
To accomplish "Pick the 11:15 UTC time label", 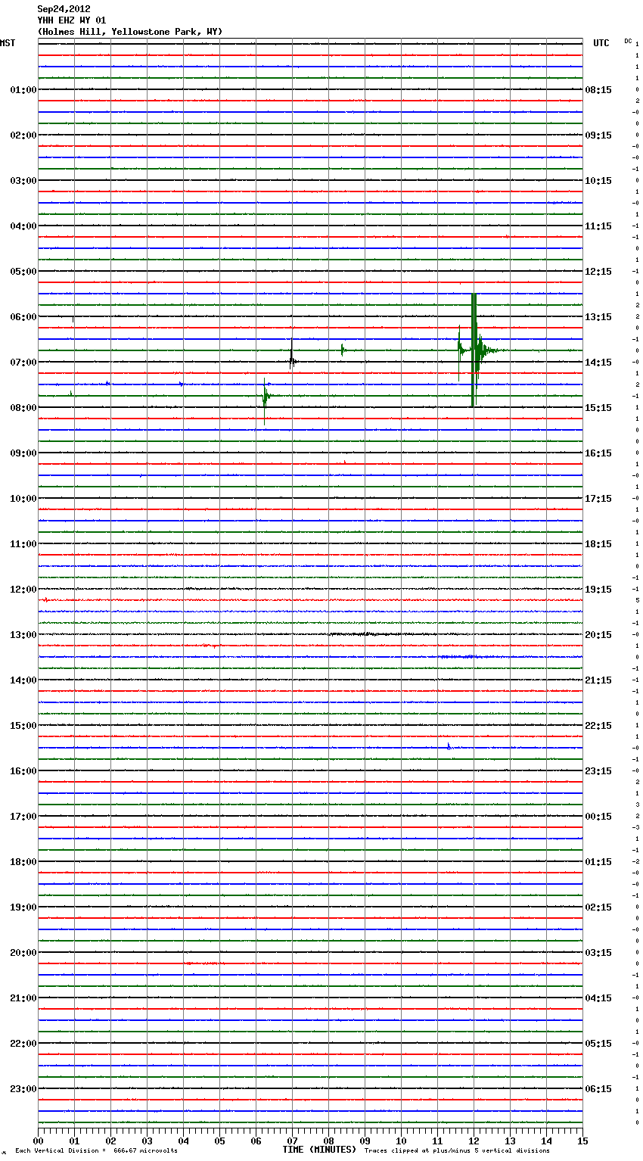I will coord(598,226).
